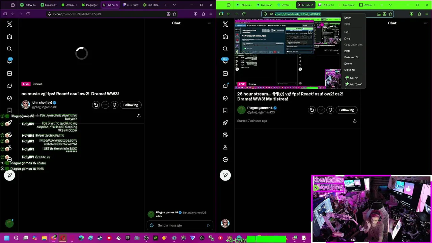Open left browser's hamburger menu
This screenshot has height=243, width=432.
211,14
